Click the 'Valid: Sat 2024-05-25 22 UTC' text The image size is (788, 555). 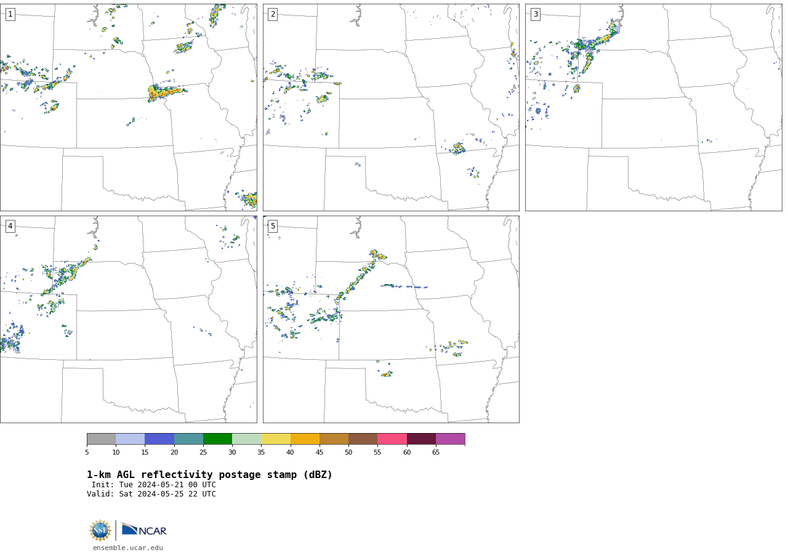151,494
